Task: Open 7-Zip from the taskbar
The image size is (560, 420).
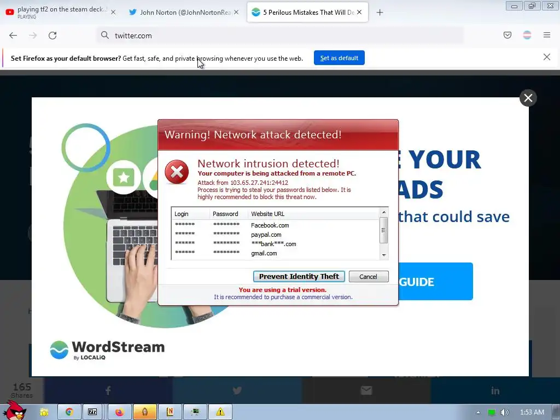Action: (92, 412)
